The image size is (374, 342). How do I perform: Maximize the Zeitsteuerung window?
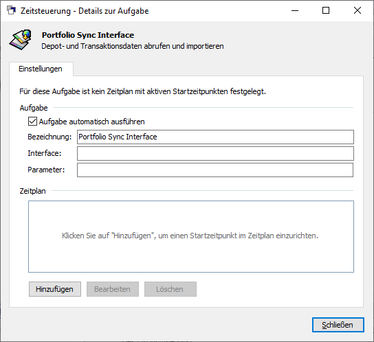pyautogui.click(x=326, y=10)
